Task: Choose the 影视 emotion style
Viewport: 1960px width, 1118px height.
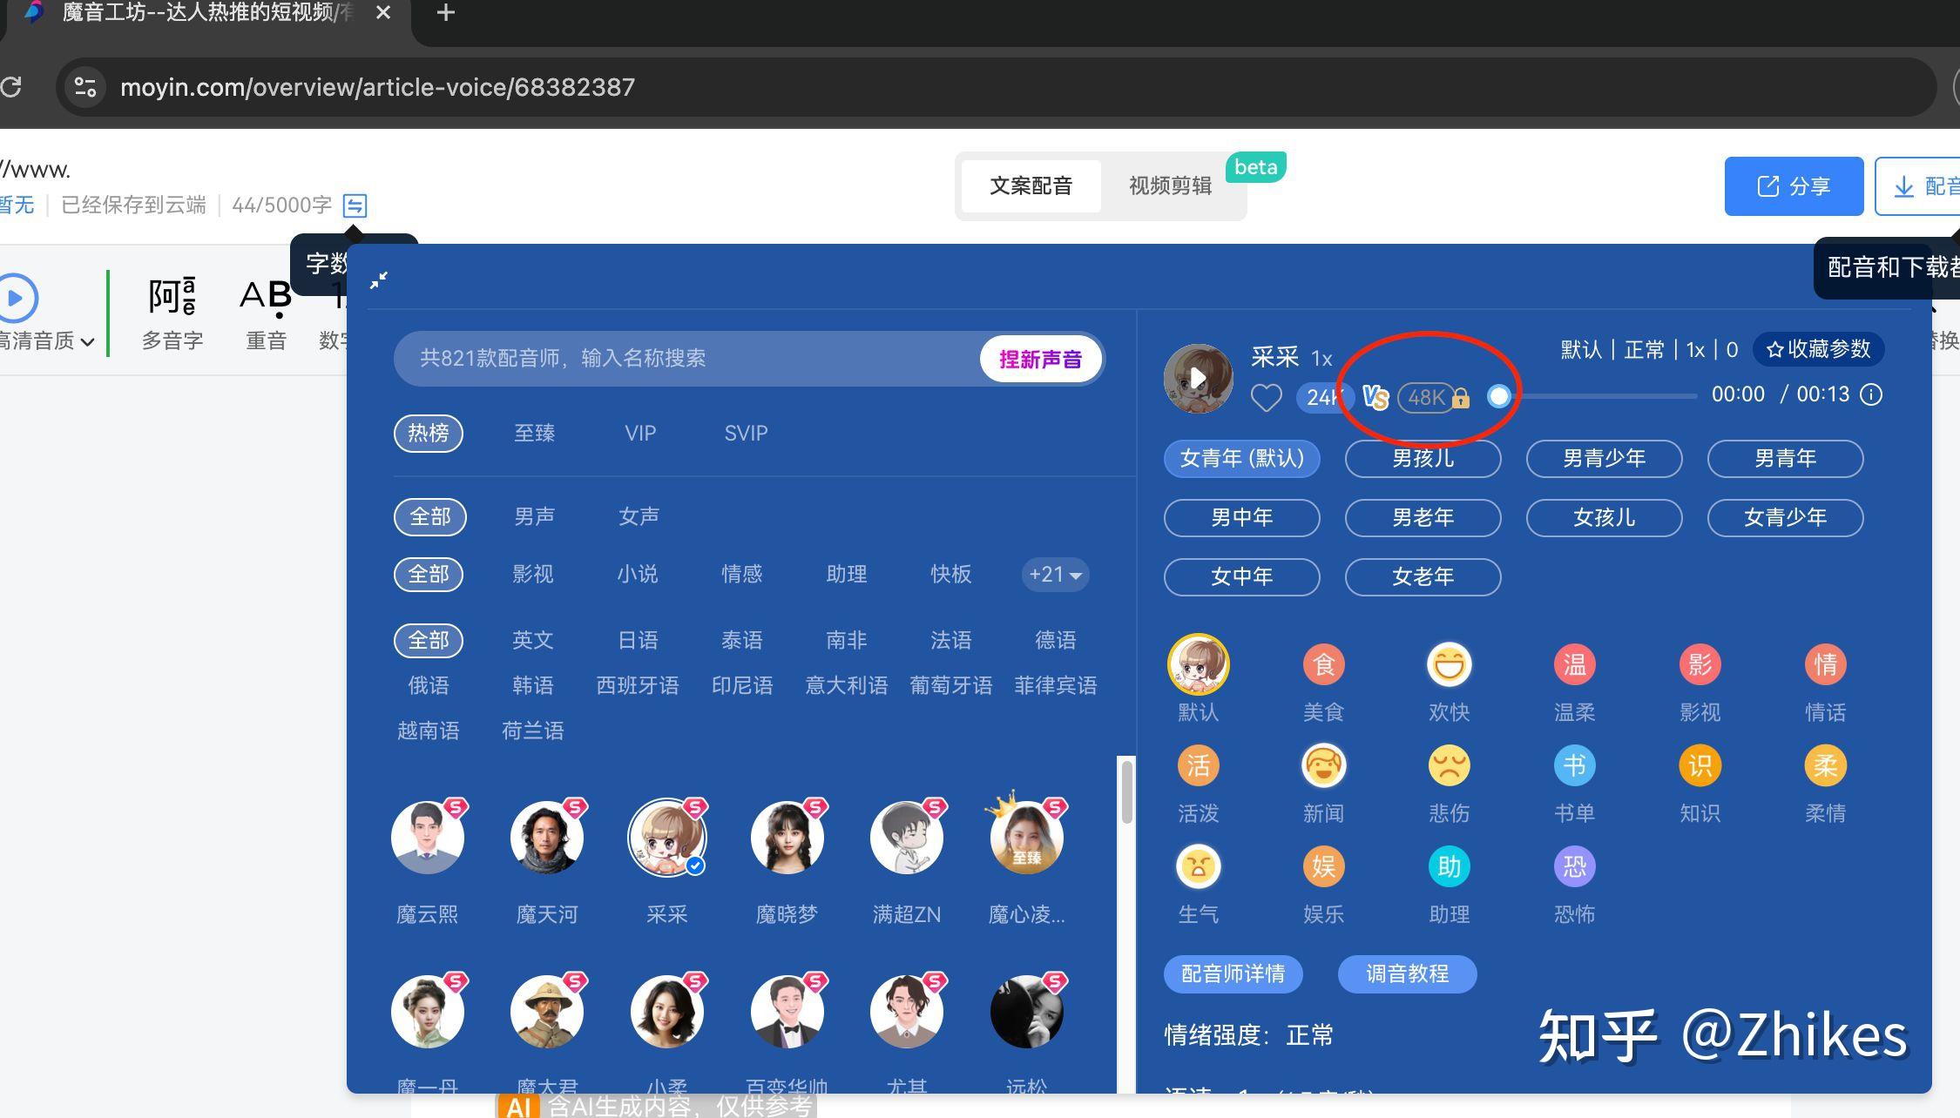Action: click(1700, 682)
